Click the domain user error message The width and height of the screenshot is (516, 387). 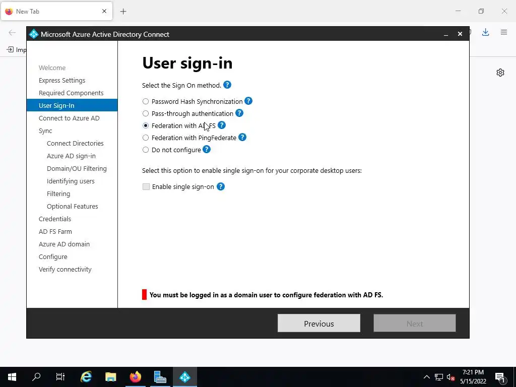[x=266, y=295]
